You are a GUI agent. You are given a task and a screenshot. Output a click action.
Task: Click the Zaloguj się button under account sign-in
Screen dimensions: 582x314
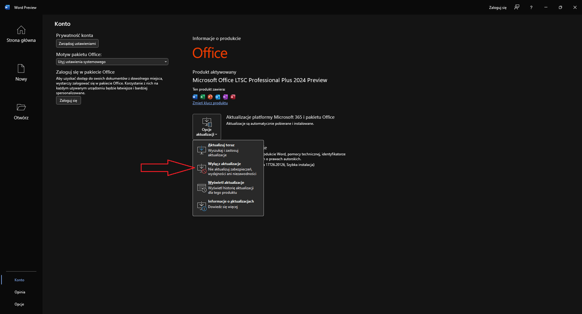tap(69, 101)
